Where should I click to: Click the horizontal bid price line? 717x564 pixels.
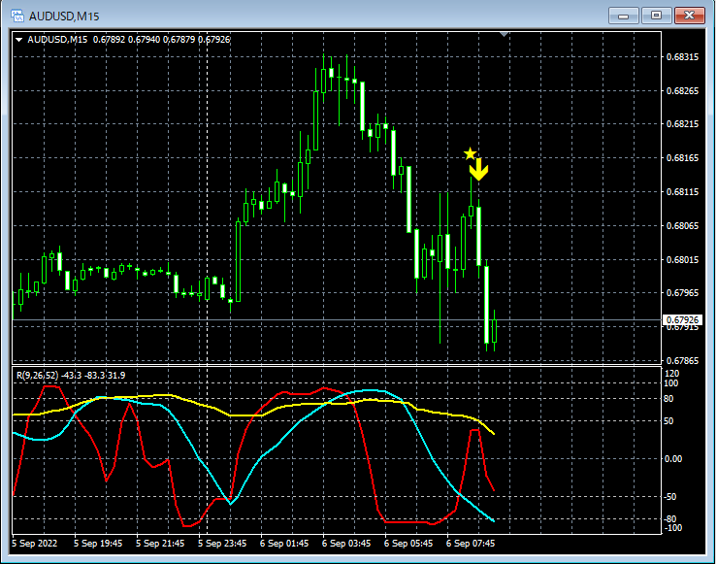coord(337,319)
